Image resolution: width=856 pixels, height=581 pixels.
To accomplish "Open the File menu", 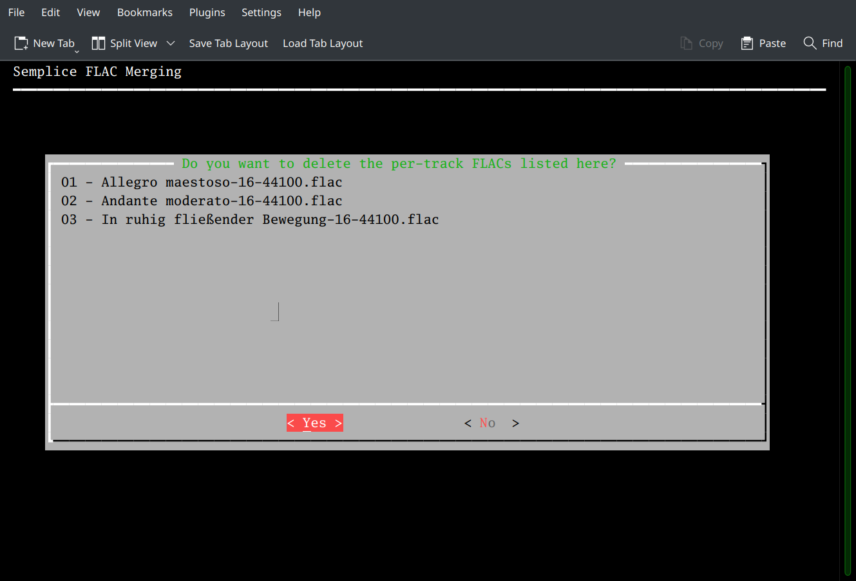I will pos(16,12).
